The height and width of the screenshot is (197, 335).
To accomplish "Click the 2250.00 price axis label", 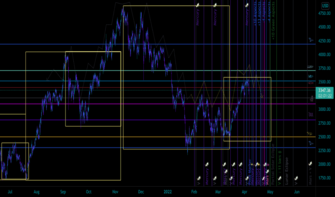I will point(324,150).
